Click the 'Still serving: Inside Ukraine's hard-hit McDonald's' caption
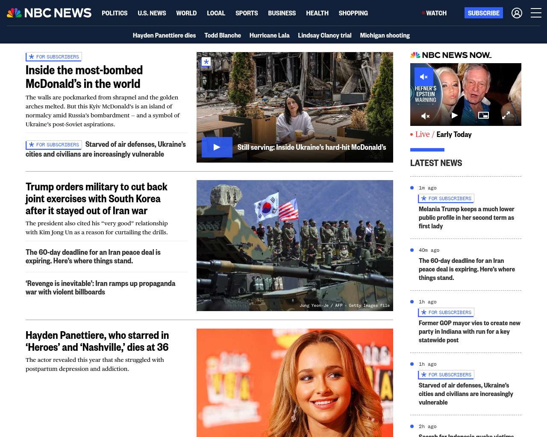Viewport: 547px width, 437px height. pyautogui.click(x=312, y=147)
